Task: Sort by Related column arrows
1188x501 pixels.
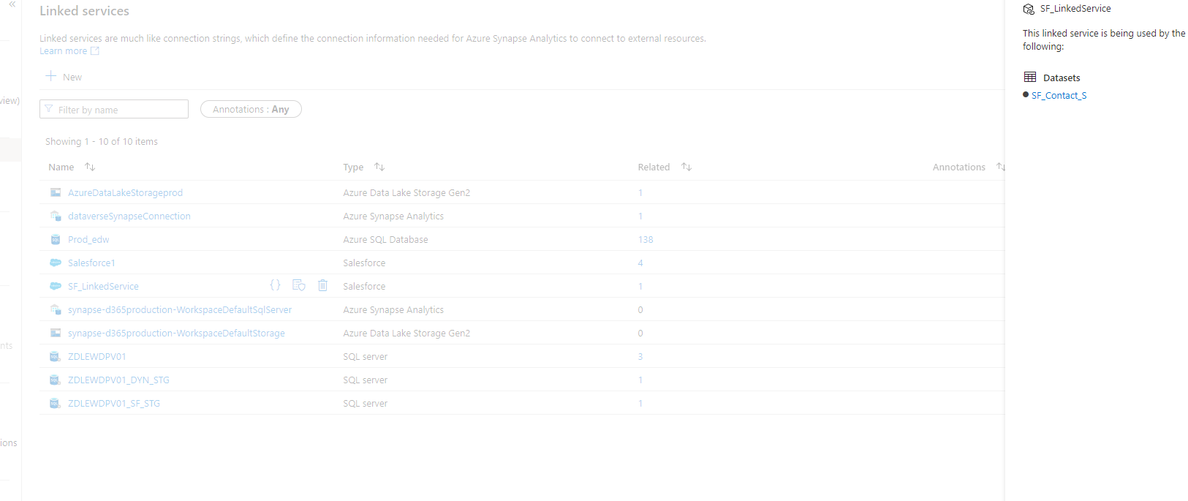Action: [686, 167]
